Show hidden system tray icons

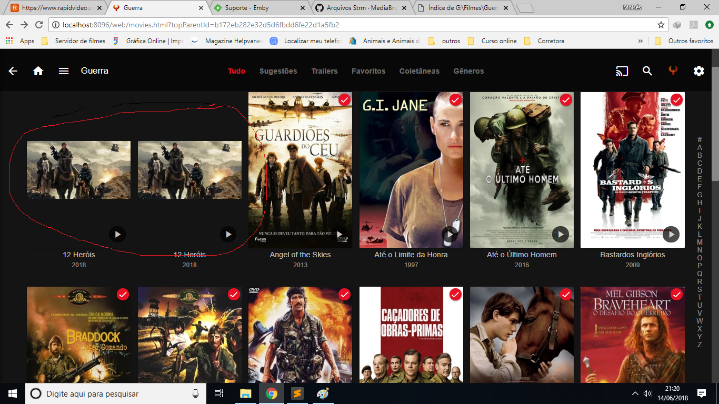click(635, 393)
